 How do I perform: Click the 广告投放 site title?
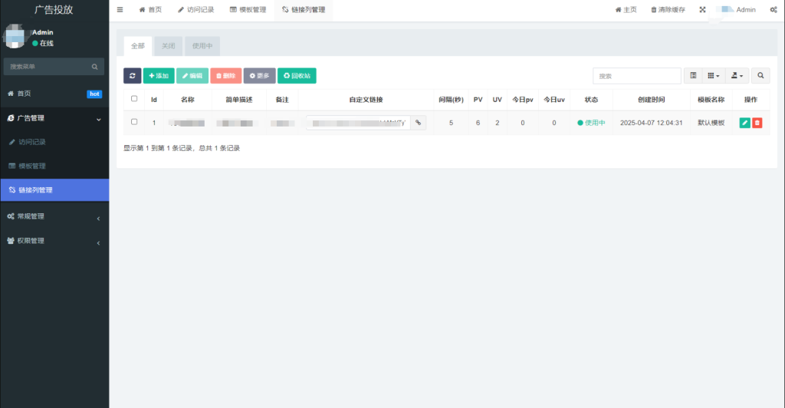(x=54, y=9)
